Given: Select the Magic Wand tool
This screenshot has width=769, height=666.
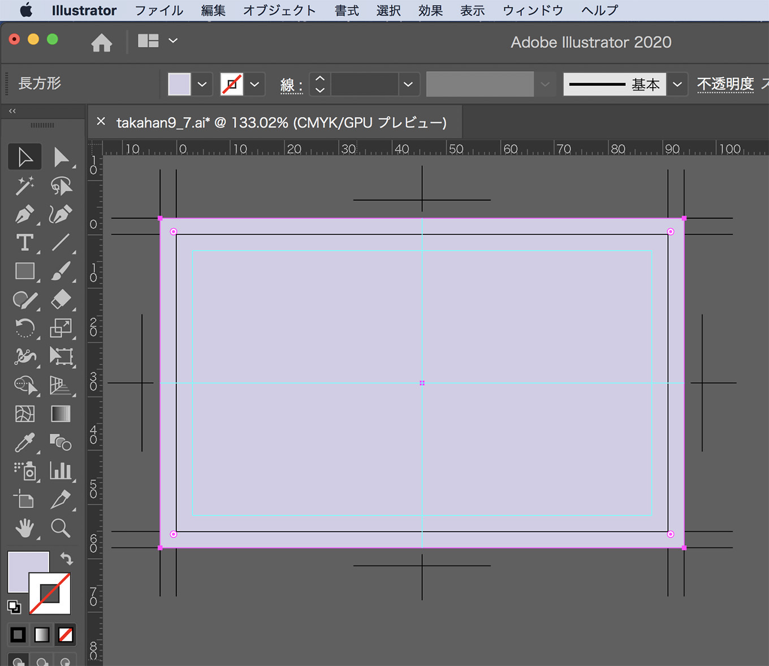Looking at the screenshot, I should pos(25,185).
